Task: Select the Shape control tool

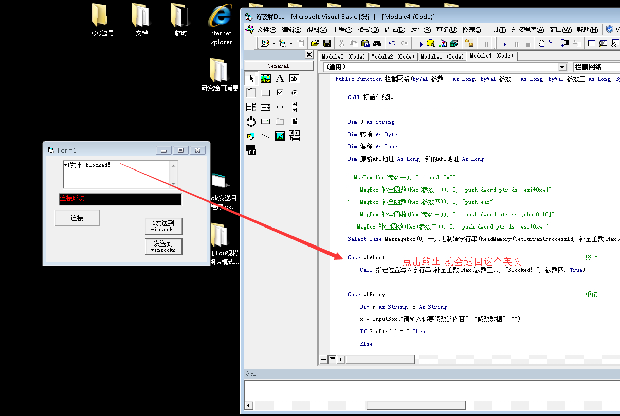Action: tap(251, 136)
